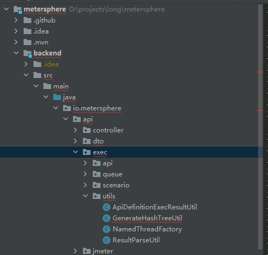Collapse the io.metersphere package chevron
This screenshot has height=255, width=268.
coord(56,108)
